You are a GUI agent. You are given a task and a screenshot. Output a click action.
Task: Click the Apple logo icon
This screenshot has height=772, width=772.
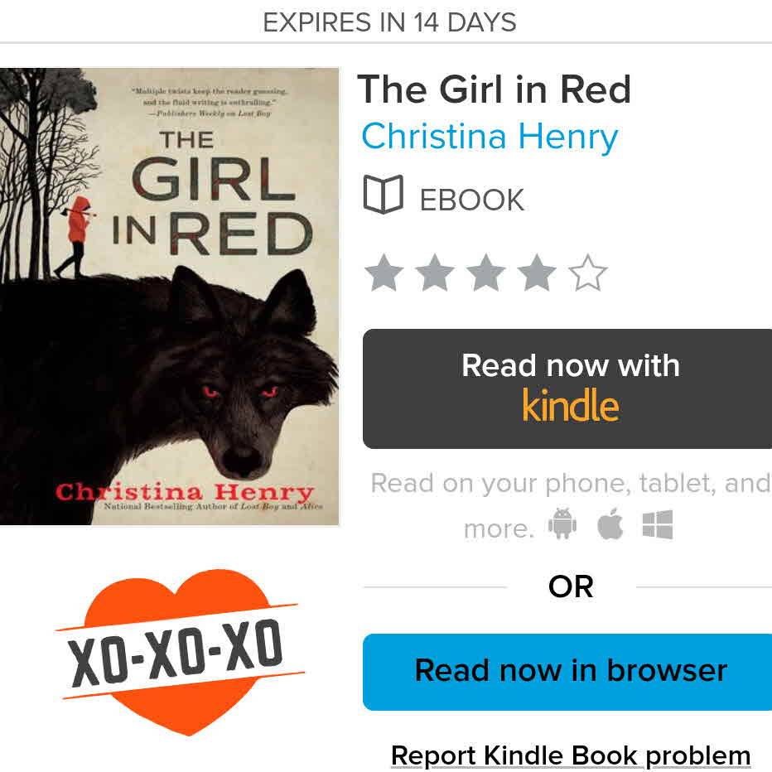[x=610, y=524]
